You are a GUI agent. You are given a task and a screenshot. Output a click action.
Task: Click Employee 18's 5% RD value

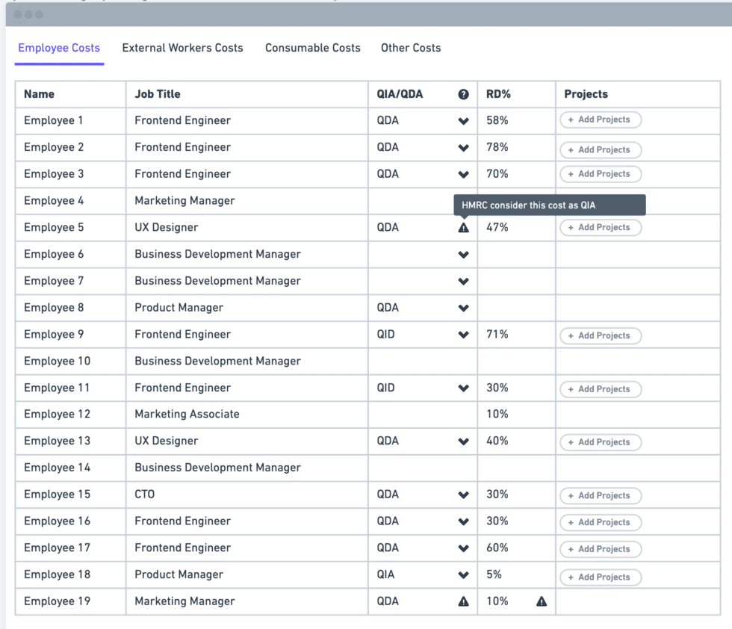[x=494, y=574]
